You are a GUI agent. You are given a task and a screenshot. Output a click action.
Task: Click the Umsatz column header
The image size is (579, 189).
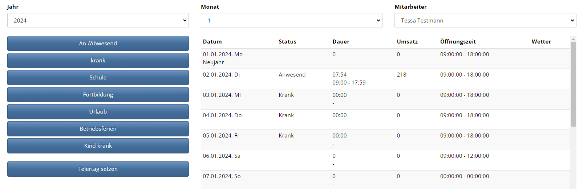pyautogui.click(x=407, y=41)
